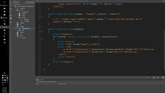
Task: Click the Setup link in notification bar
Action: coord(86,1)
